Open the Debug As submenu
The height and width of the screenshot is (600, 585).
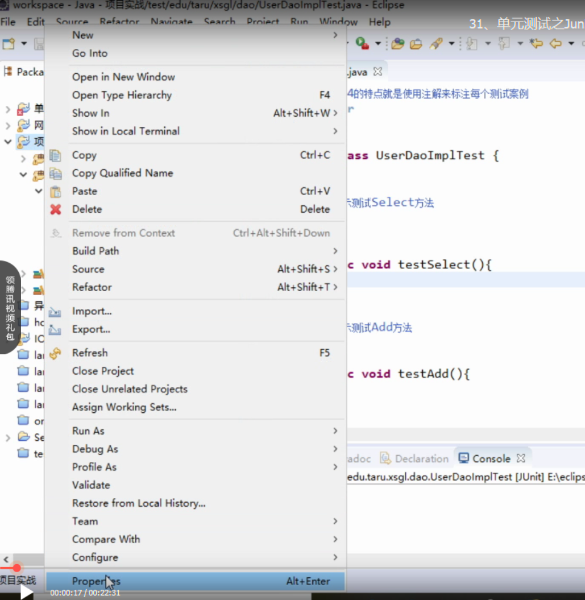[195, 449]
